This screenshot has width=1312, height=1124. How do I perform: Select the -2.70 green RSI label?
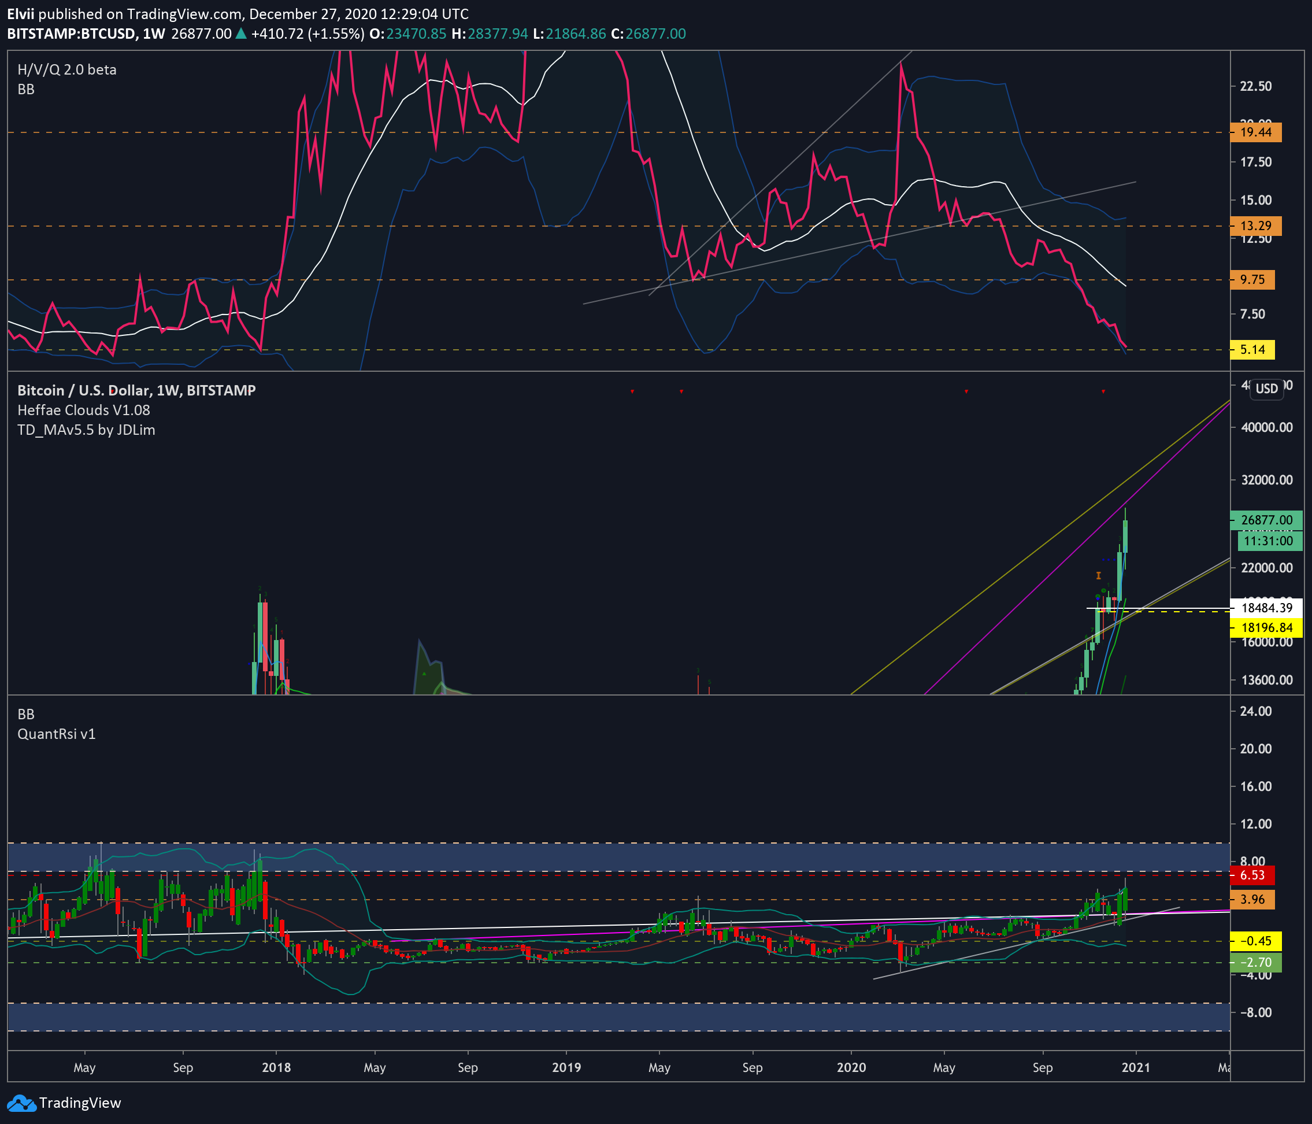point(1255,963)
